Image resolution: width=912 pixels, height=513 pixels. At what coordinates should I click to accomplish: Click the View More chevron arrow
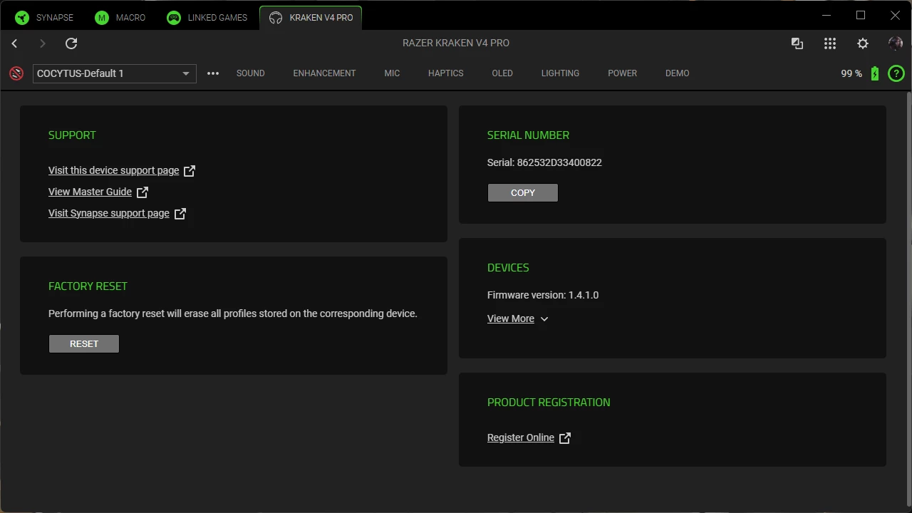point(544,319)
